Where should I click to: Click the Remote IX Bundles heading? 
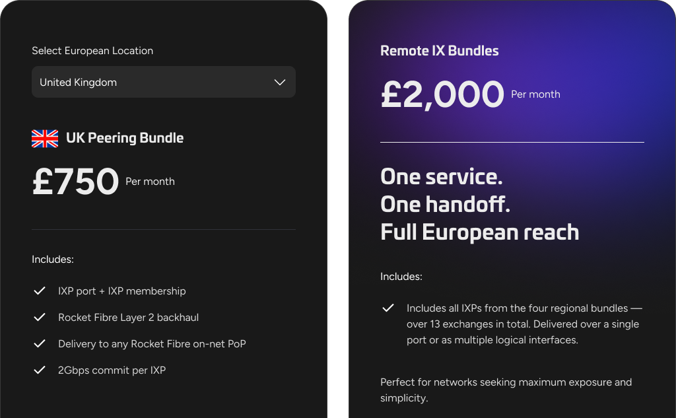[x=440, y=51]
